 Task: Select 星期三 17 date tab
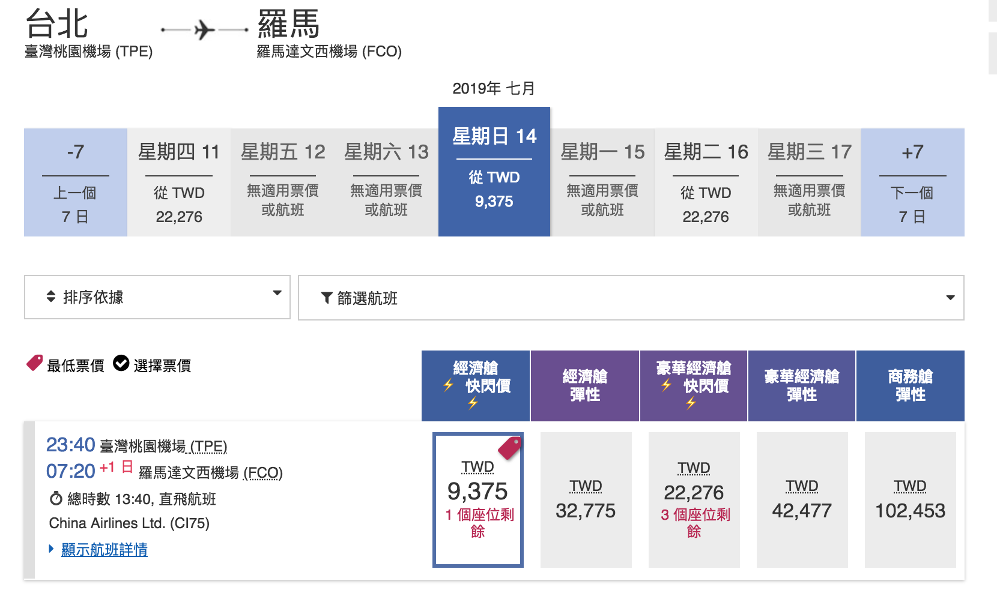click(x=810, y=182)
